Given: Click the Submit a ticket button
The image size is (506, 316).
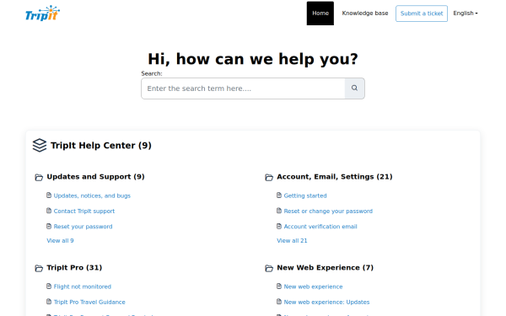Looking at the screenshot, I should [422, 13].
